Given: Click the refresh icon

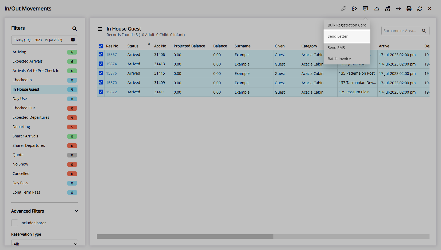Looking at the screenshot, I should click(420, 9).
